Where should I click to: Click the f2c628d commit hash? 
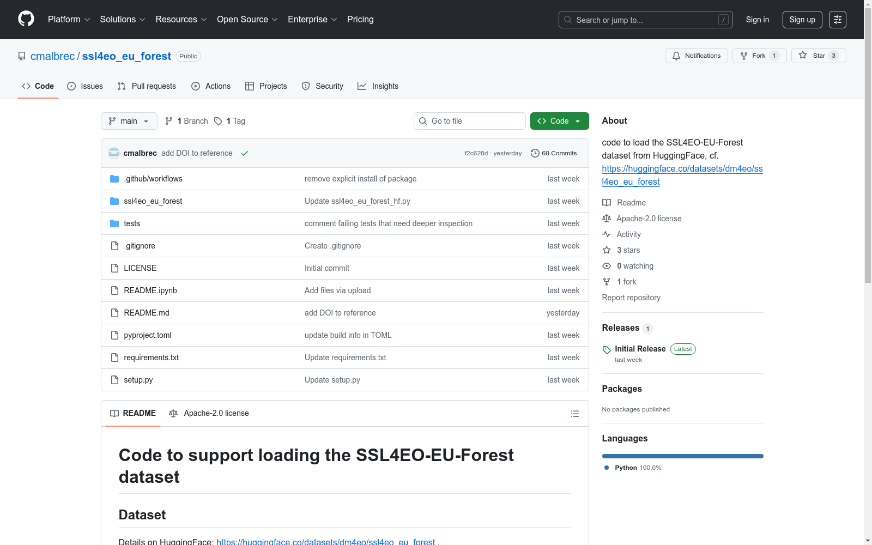(x=476, y=153)
